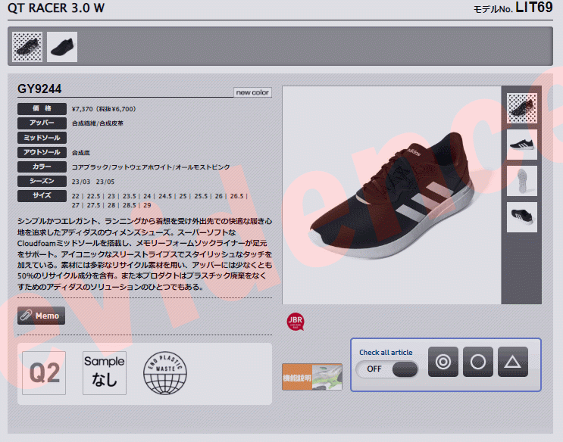Show the outsole bottom view thumbnail
Screen dimensions: 563x442
[522, 180]
